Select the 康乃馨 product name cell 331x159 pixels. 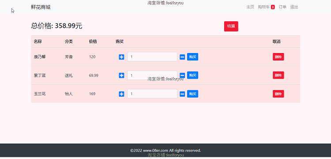click(x=40, y=57)
